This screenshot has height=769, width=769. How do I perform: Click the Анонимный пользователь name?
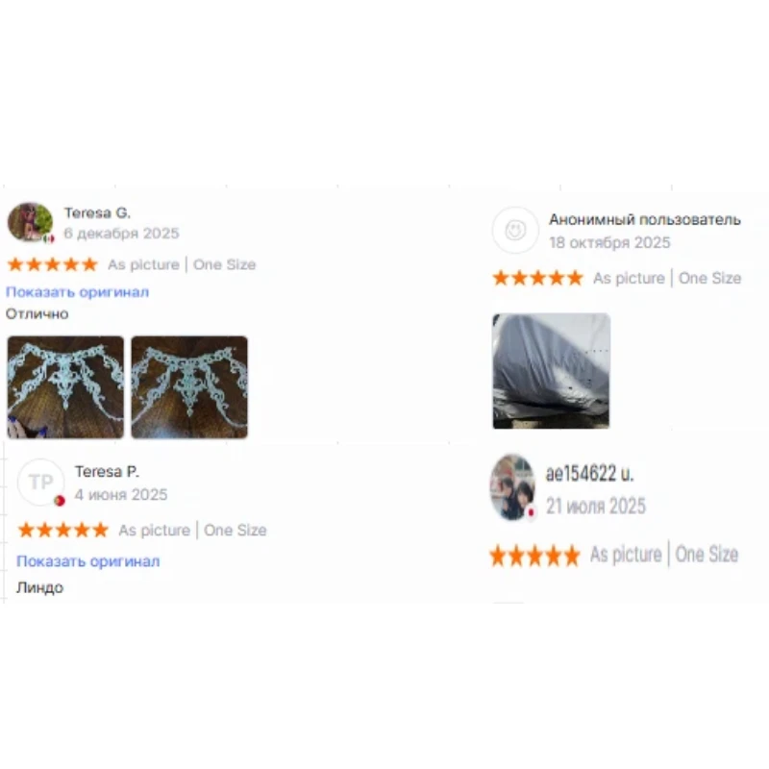coord(644,219)
